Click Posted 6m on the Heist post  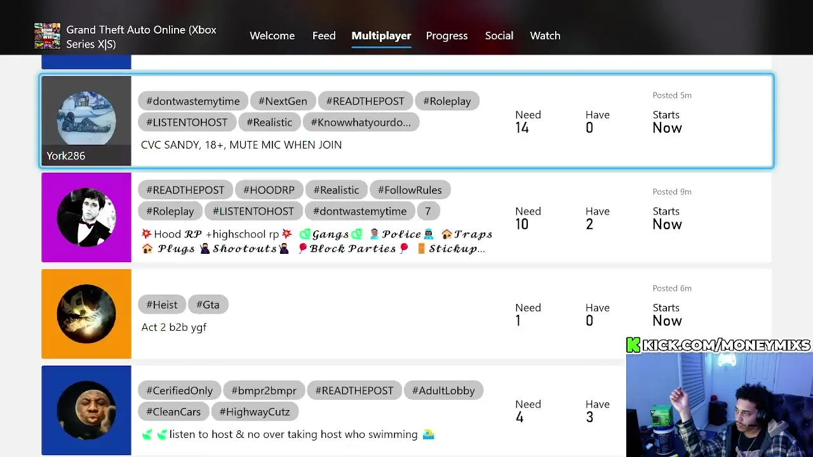click(x=672, y=288)
